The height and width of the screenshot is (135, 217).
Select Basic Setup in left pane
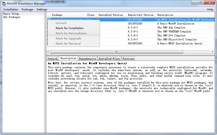coord(11,14)
